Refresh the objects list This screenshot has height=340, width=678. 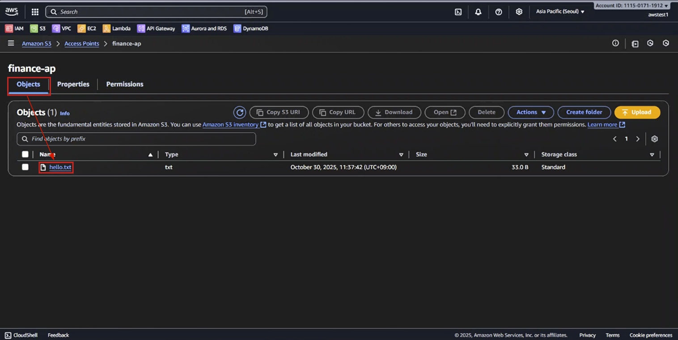240,113
